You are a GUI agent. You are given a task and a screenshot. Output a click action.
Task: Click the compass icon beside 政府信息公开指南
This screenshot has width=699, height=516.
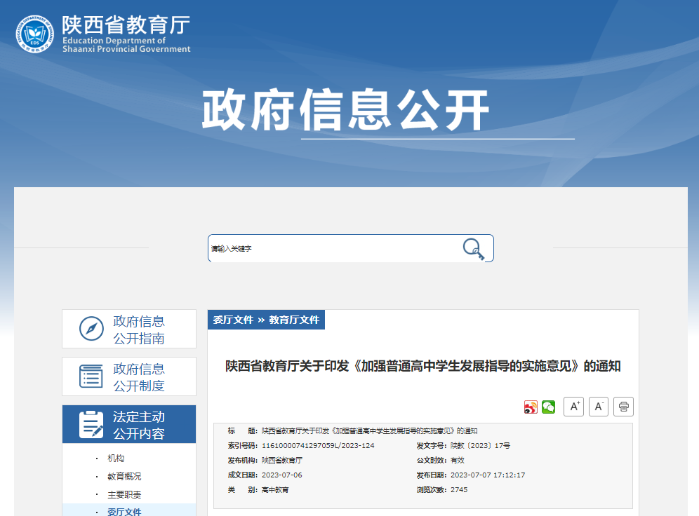[91, 329]
